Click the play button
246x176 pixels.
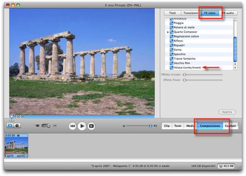(82, 126)
